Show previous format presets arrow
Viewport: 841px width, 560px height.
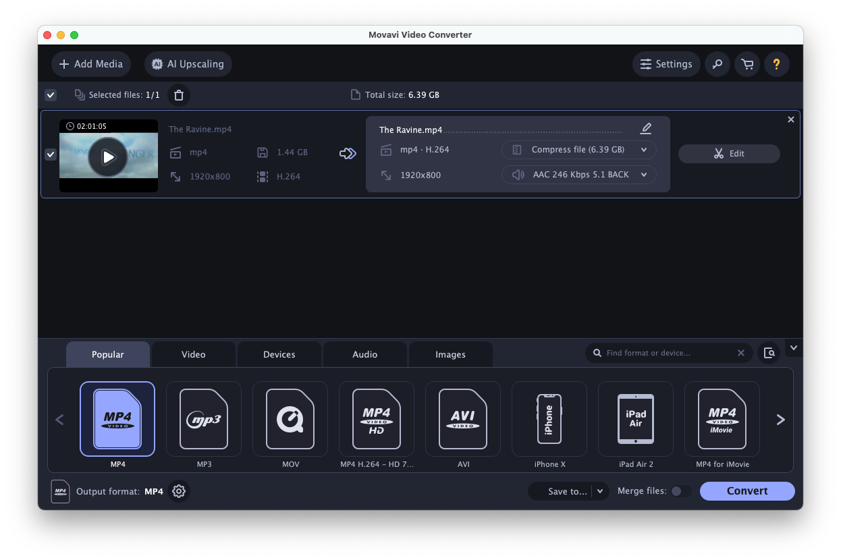click(x=59, y=420)
